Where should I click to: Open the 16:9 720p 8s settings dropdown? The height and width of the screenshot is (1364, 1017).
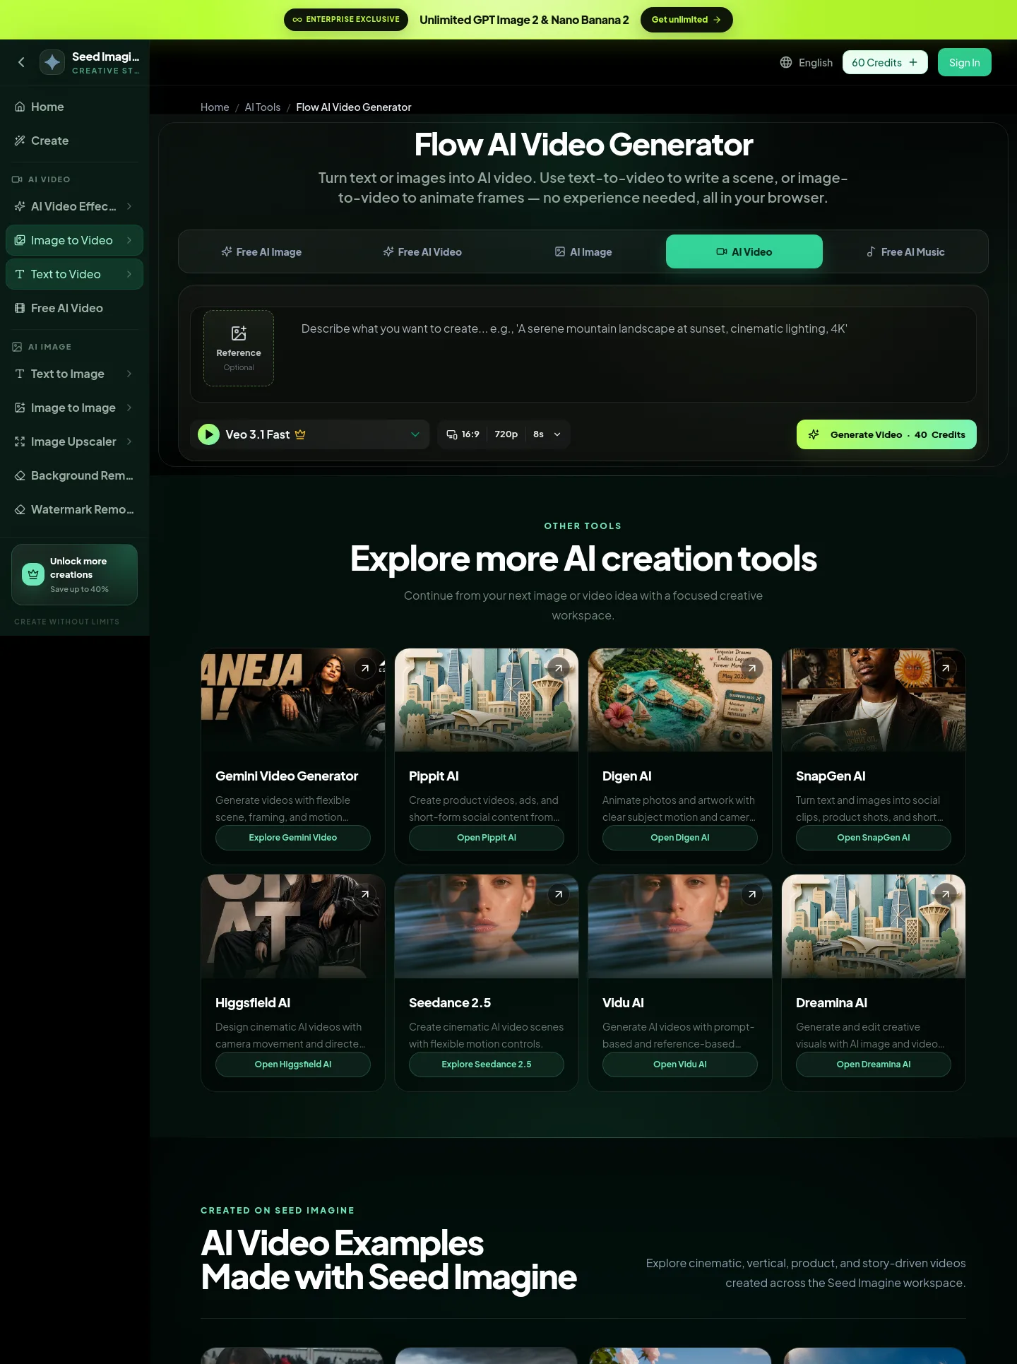504,434
